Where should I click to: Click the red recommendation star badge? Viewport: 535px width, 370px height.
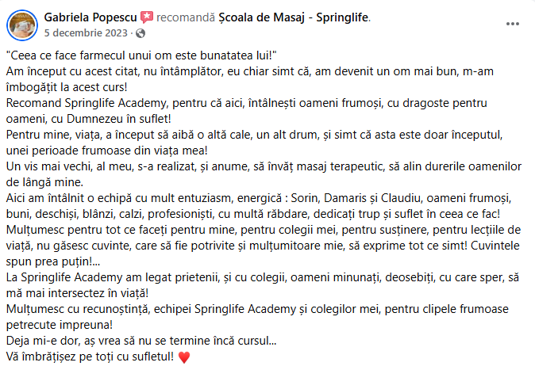[148, 17]
